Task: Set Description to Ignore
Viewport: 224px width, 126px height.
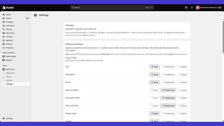Action: [x=183, y=74]
